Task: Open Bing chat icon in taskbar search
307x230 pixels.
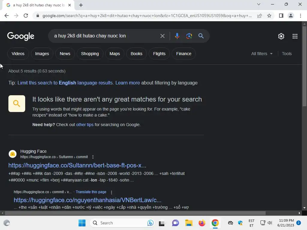Action: pyautogui.click(x=151, y=223)
